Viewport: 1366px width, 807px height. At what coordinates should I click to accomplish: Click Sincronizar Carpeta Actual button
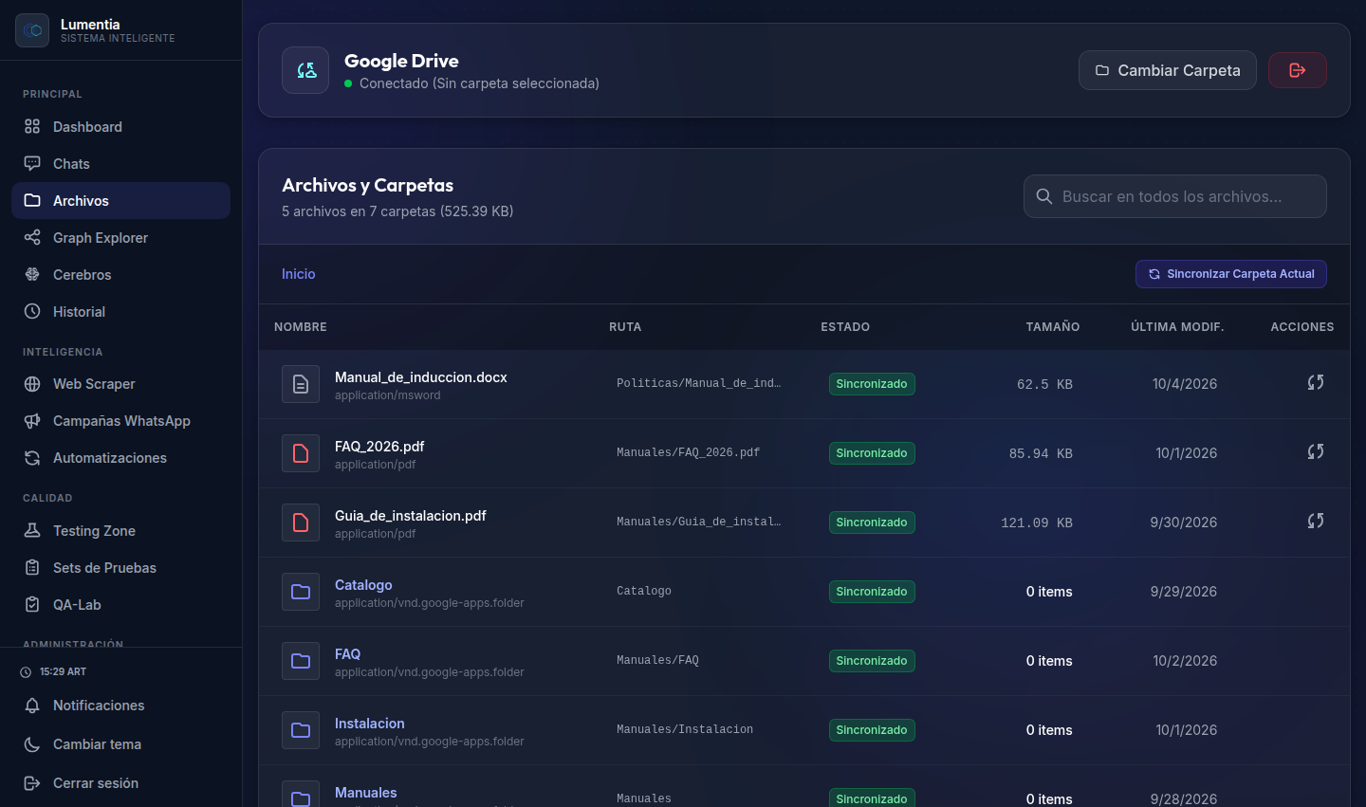click(x=1231, y=274)
